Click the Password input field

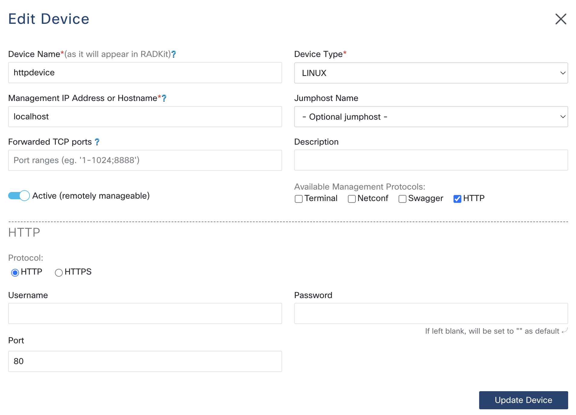click(431, 313)
